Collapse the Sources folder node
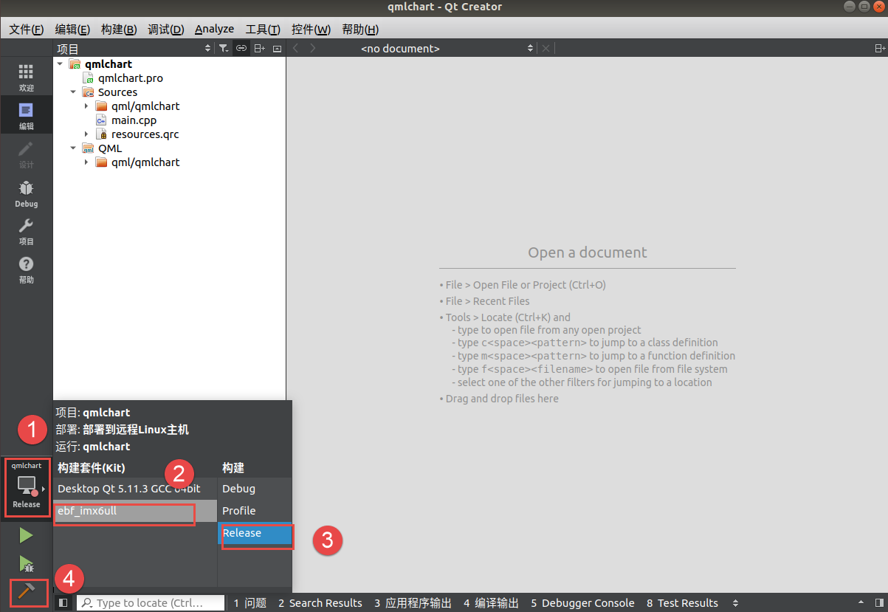888x612 pixels. click(x=73, y=92)
